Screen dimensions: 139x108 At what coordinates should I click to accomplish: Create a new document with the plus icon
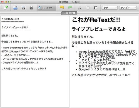[6, 7]
